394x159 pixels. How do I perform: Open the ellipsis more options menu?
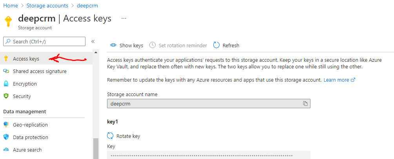point(124,18)
